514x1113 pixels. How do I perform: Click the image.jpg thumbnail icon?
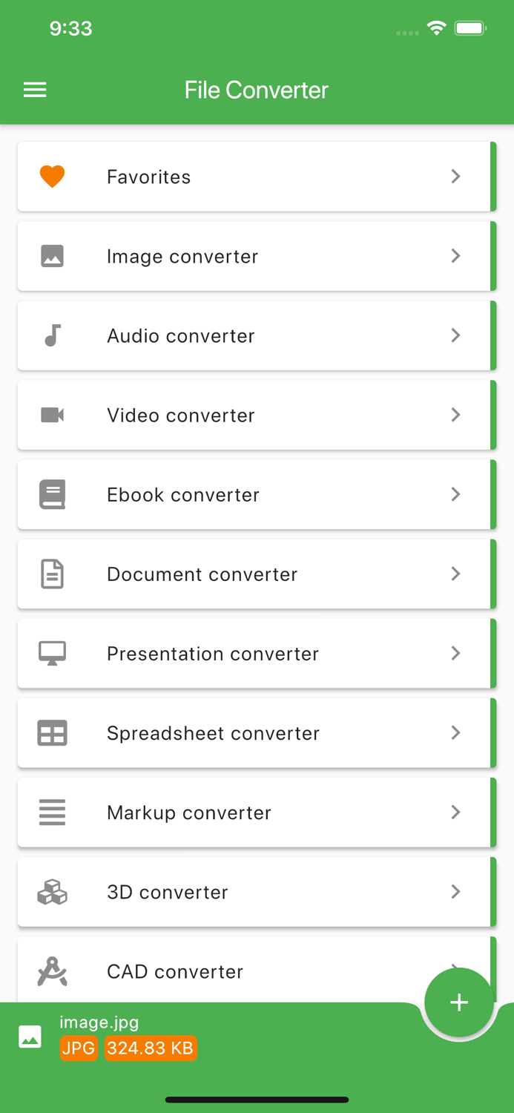coord(30,1036)
